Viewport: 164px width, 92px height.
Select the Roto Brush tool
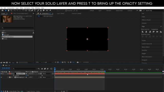47,10
